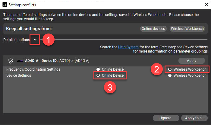Select Online Device for Frequency/Coordination Settings
The image size is (211, 125).
(x=98, y=69)
